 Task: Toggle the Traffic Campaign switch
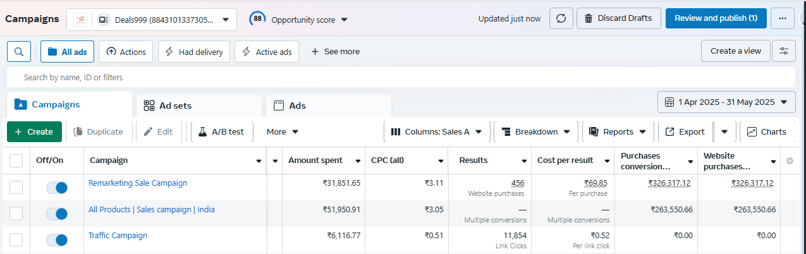pyautogui.click(x=57, y=240)
